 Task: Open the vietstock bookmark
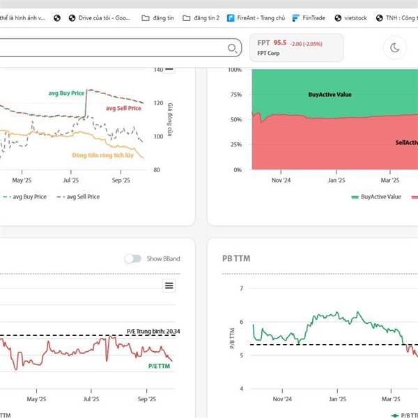tap(350, 18)
